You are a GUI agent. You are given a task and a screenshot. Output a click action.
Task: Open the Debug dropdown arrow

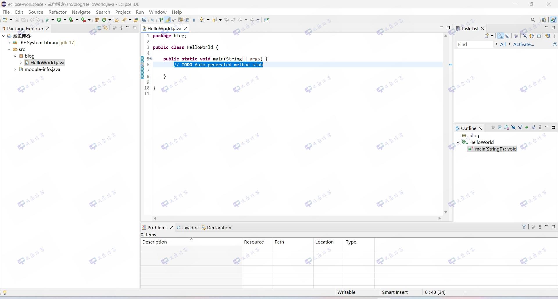[53, 20]
